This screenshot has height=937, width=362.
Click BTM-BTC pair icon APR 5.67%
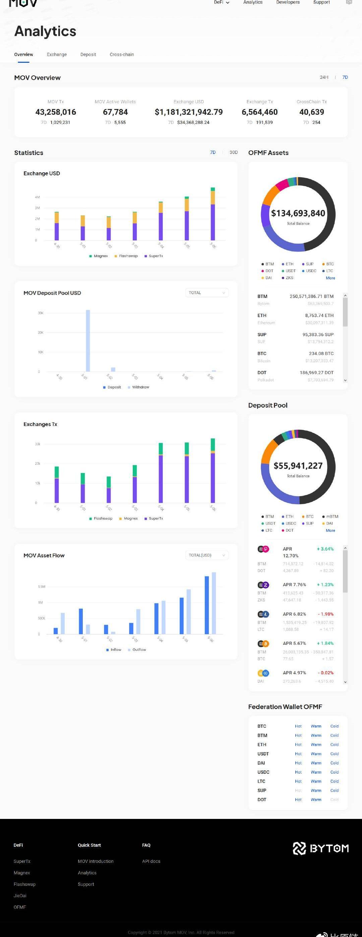263,643
